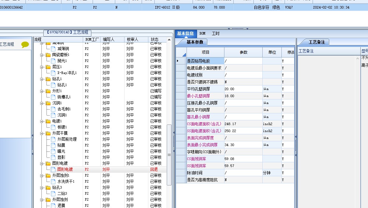368x208 pixels.
Task: Click the CS面电镀面积 value 248.17
Action: [243, 124]
